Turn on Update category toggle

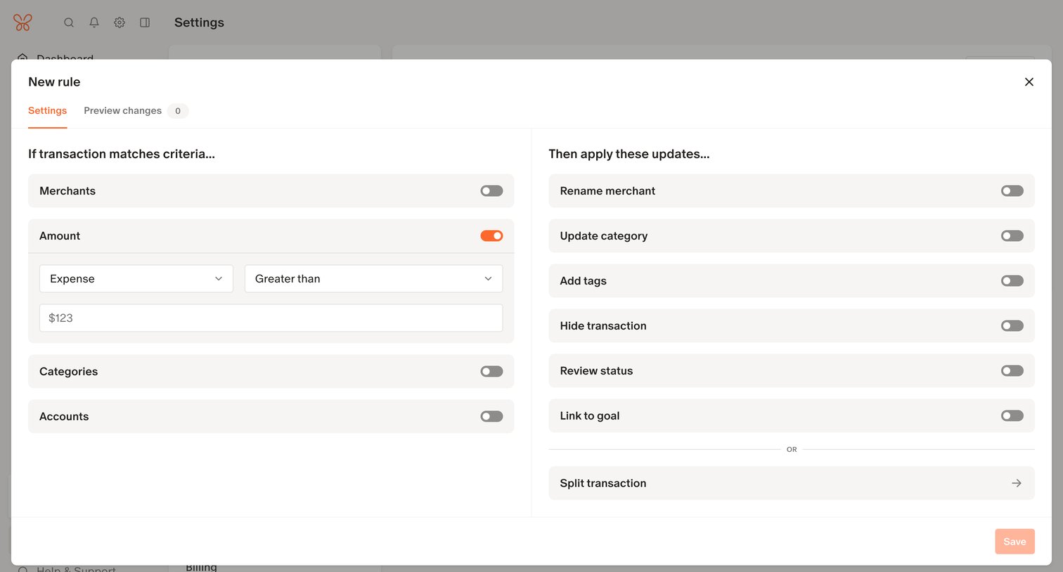click(x=1012, y=236)
